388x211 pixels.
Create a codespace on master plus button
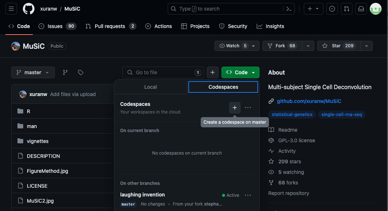[234, 108]
